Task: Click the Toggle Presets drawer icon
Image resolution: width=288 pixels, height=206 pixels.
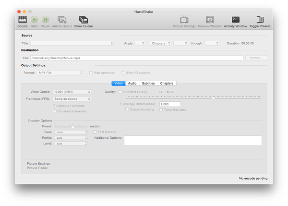Action: click(x=260, y=20)
